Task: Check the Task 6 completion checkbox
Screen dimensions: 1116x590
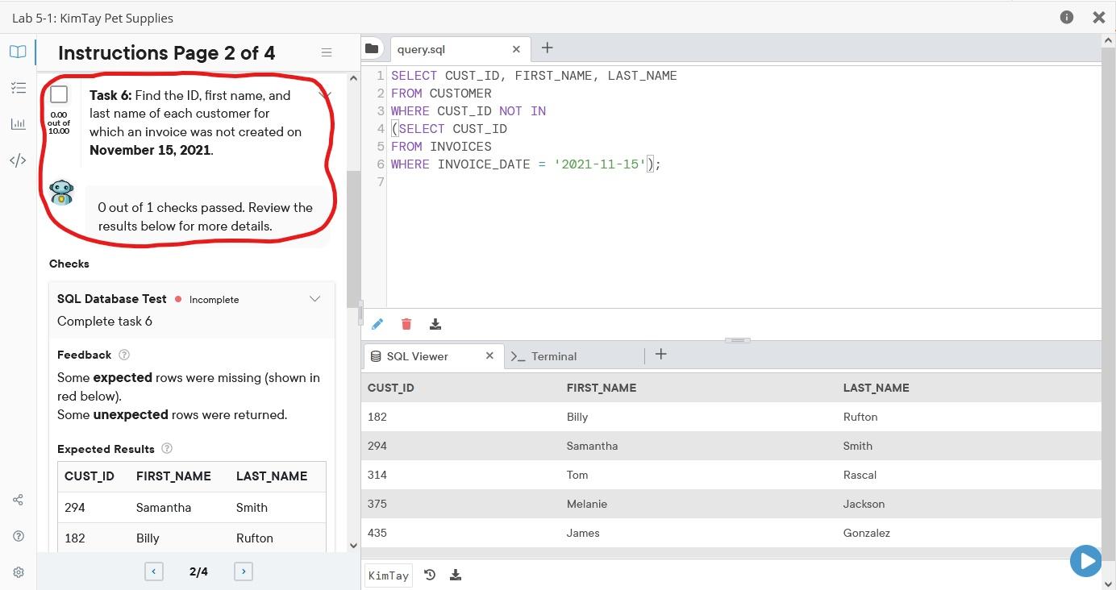Action: (x=59, y=94)
